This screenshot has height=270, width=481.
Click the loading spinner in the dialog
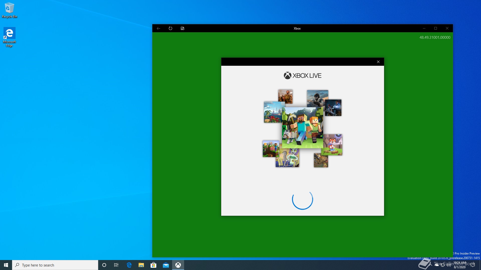click(302, 199)
